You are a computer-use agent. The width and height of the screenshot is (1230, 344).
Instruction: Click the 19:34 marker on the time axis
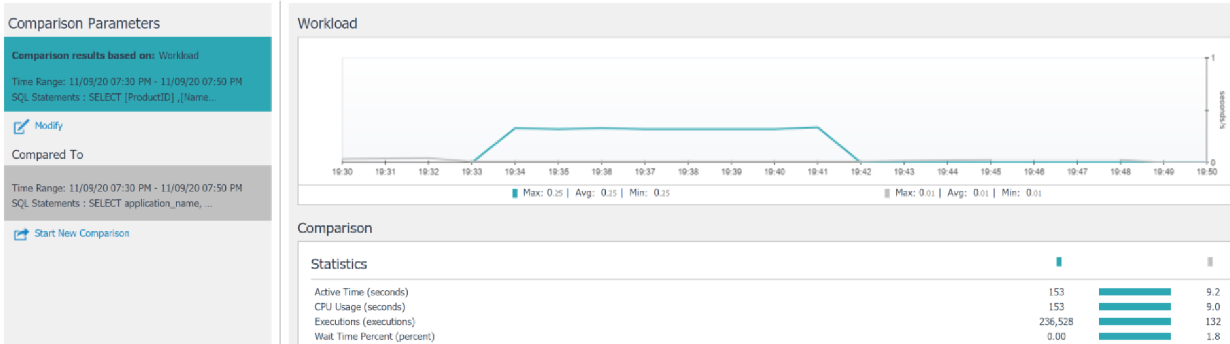click(x=515, y=171)
